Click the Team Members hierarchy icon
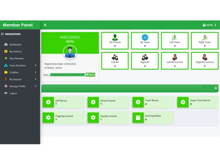The image size is (220, 165). pyautogui.click(x=6, y=65)
